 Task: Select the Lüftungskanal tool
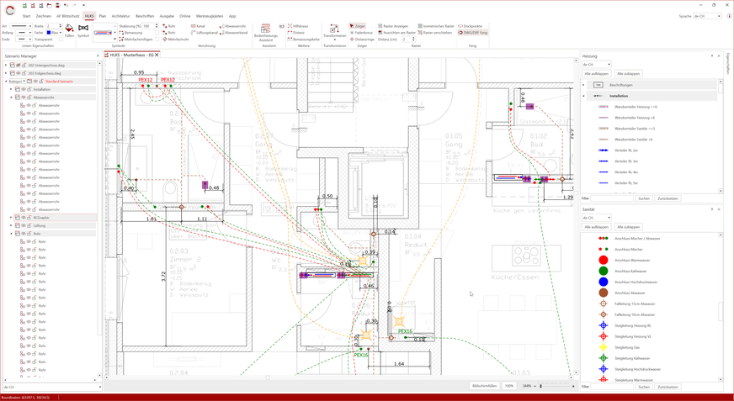205,33
